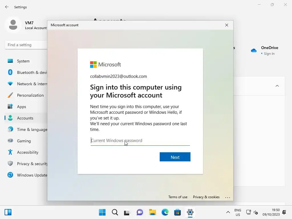Select Accounts in Settings sidebar
The height and width of the screenshot is (219, 292).
coord(26,118)
